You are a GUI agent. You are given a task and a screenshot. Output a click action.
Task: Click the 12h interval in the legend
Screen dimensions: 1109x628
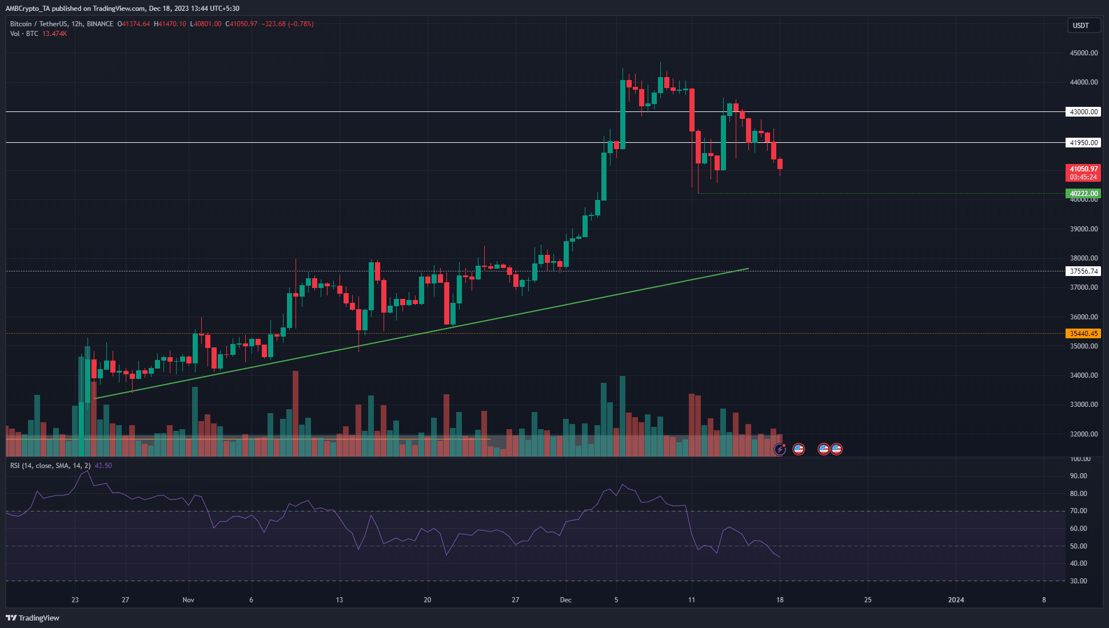pos(78,24)
